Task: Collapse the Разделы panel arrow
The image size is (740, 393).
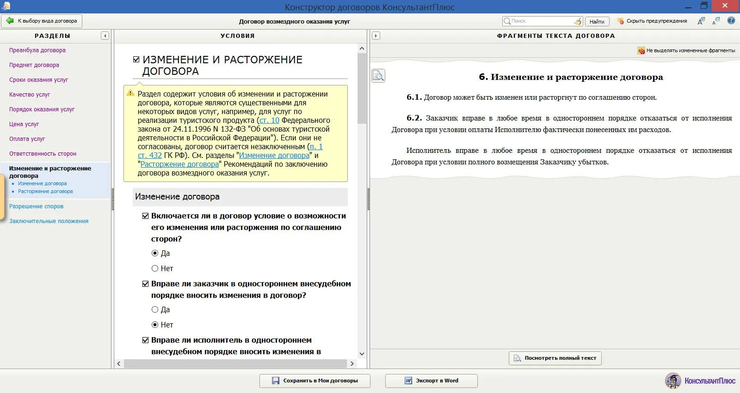Action: tap(105, 36)
